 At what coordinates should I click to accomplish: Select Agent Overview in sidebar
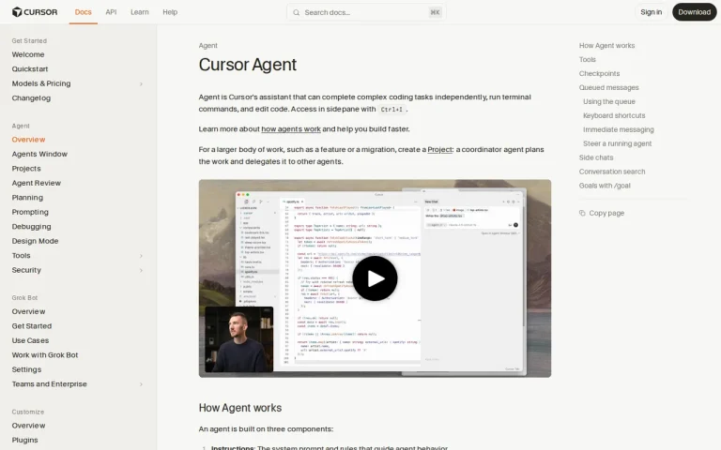point(28,140)
